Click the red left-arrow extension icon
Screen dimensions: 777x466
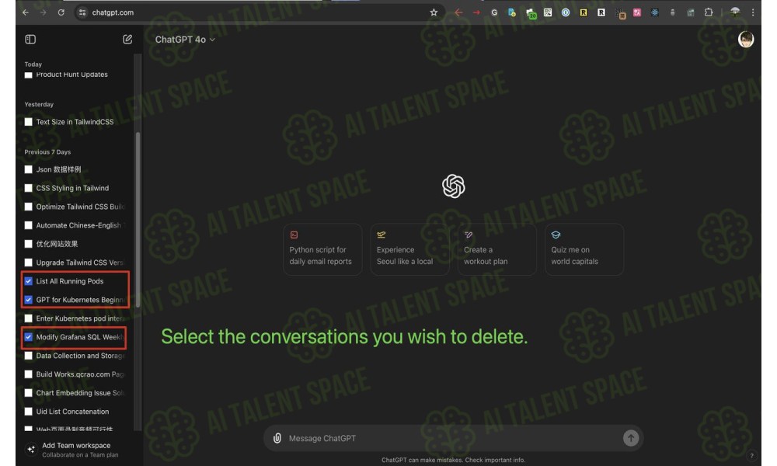tap(458, 12)
